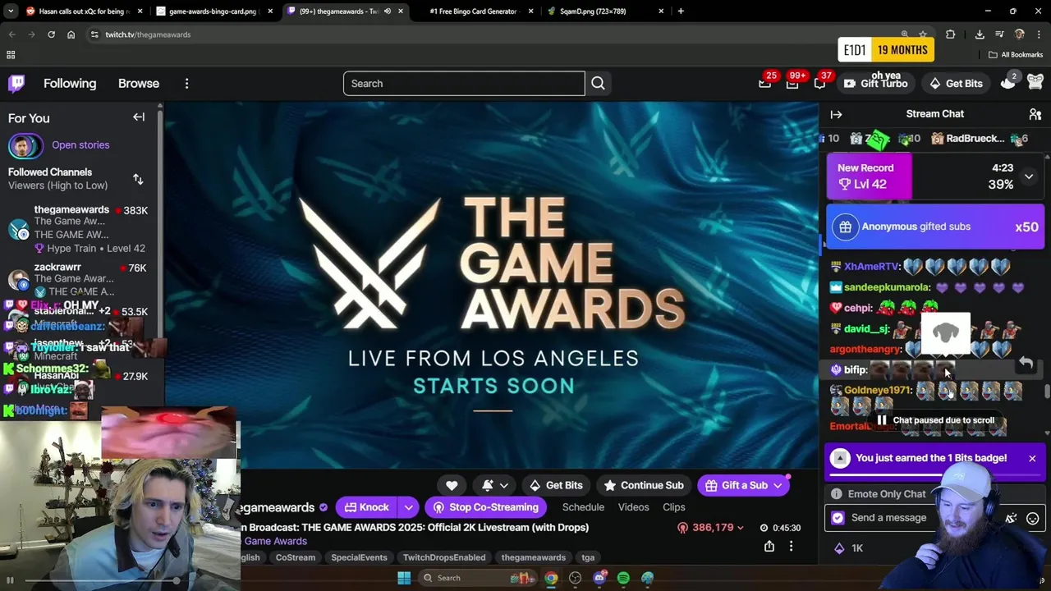Click the Following nav link
The image size is (1051, 591).
pos(70,84)
